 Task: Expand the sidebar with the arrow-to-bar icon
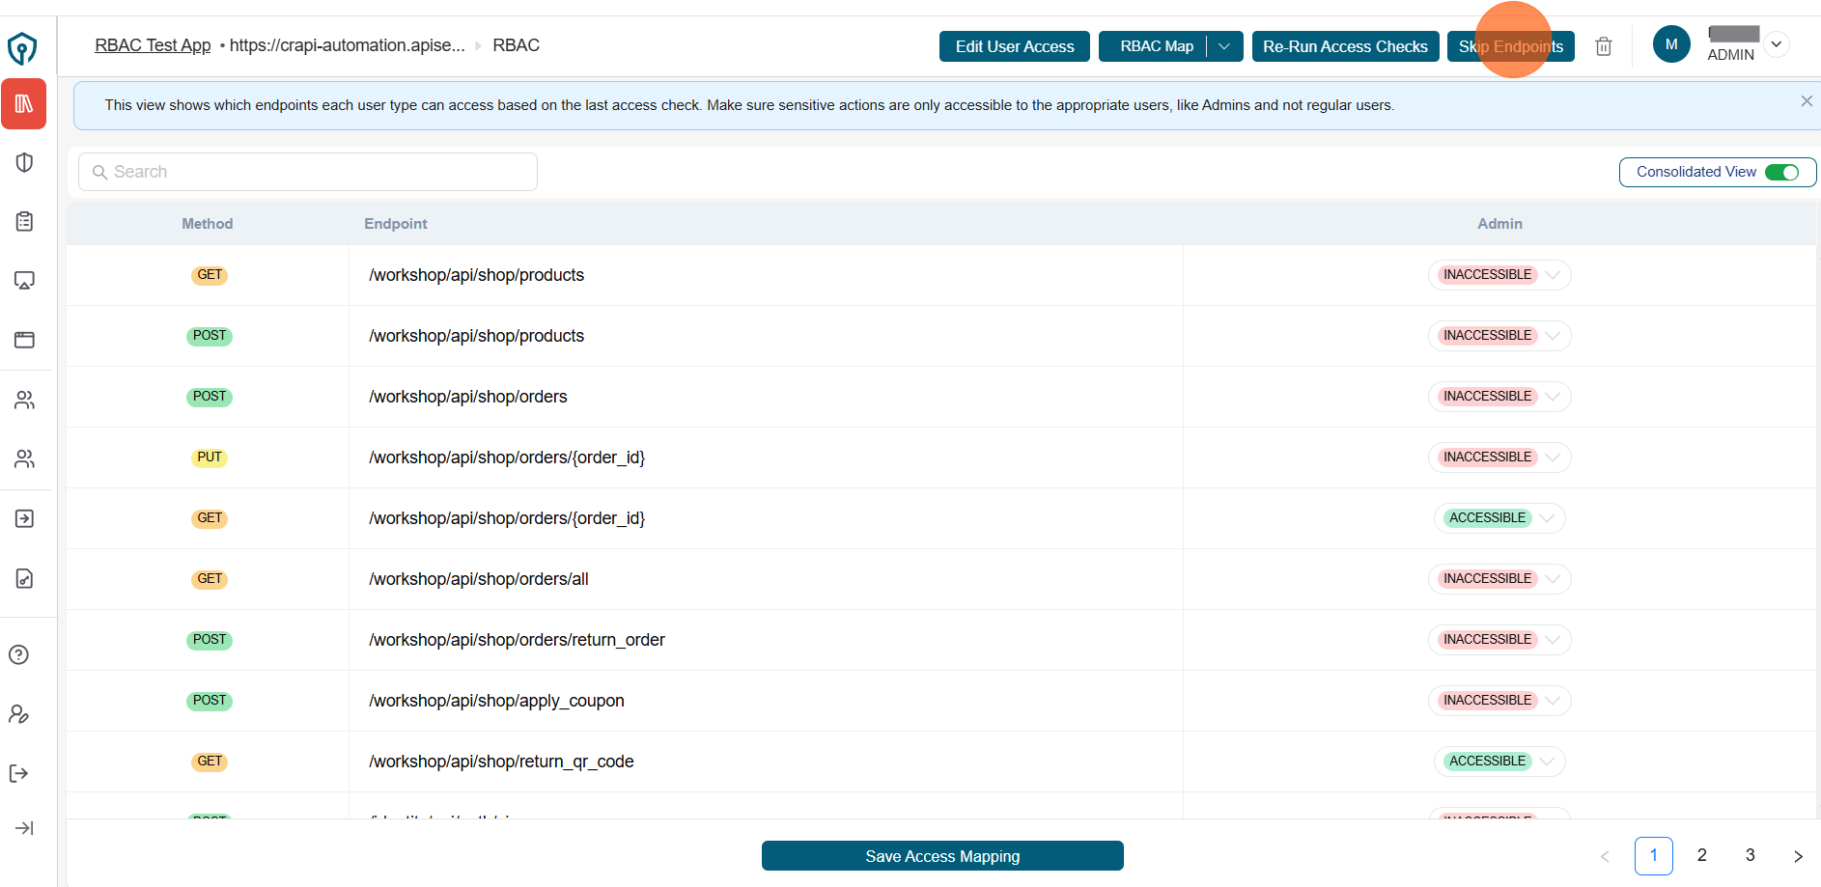[x=24, y=828]
